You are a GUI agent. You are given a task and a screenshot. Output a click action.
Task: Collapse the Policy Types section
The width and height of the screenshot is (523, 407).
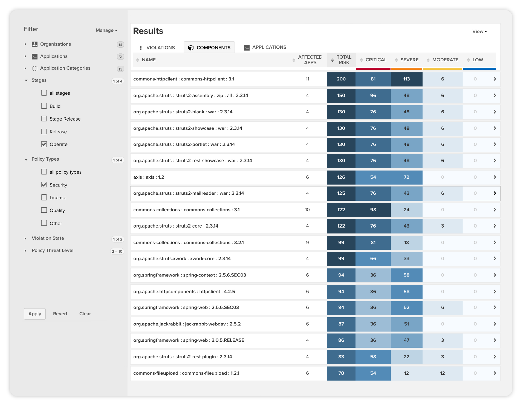point(26,159)
